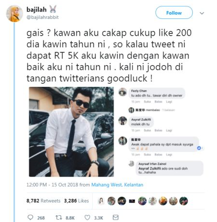Send tweet via envelope message icon
The image size is (217, 222).
tap(116, 218)
